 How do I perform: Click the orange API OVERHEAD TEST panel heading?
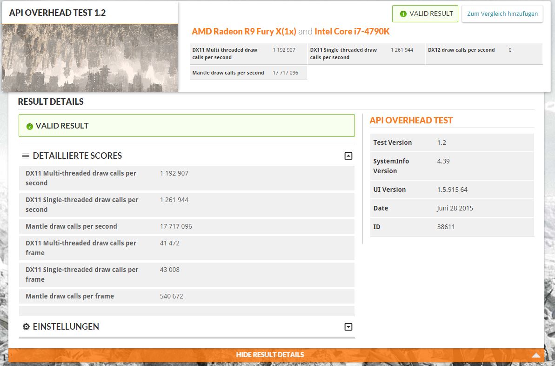pyautogui.click(x=411, y=121)
